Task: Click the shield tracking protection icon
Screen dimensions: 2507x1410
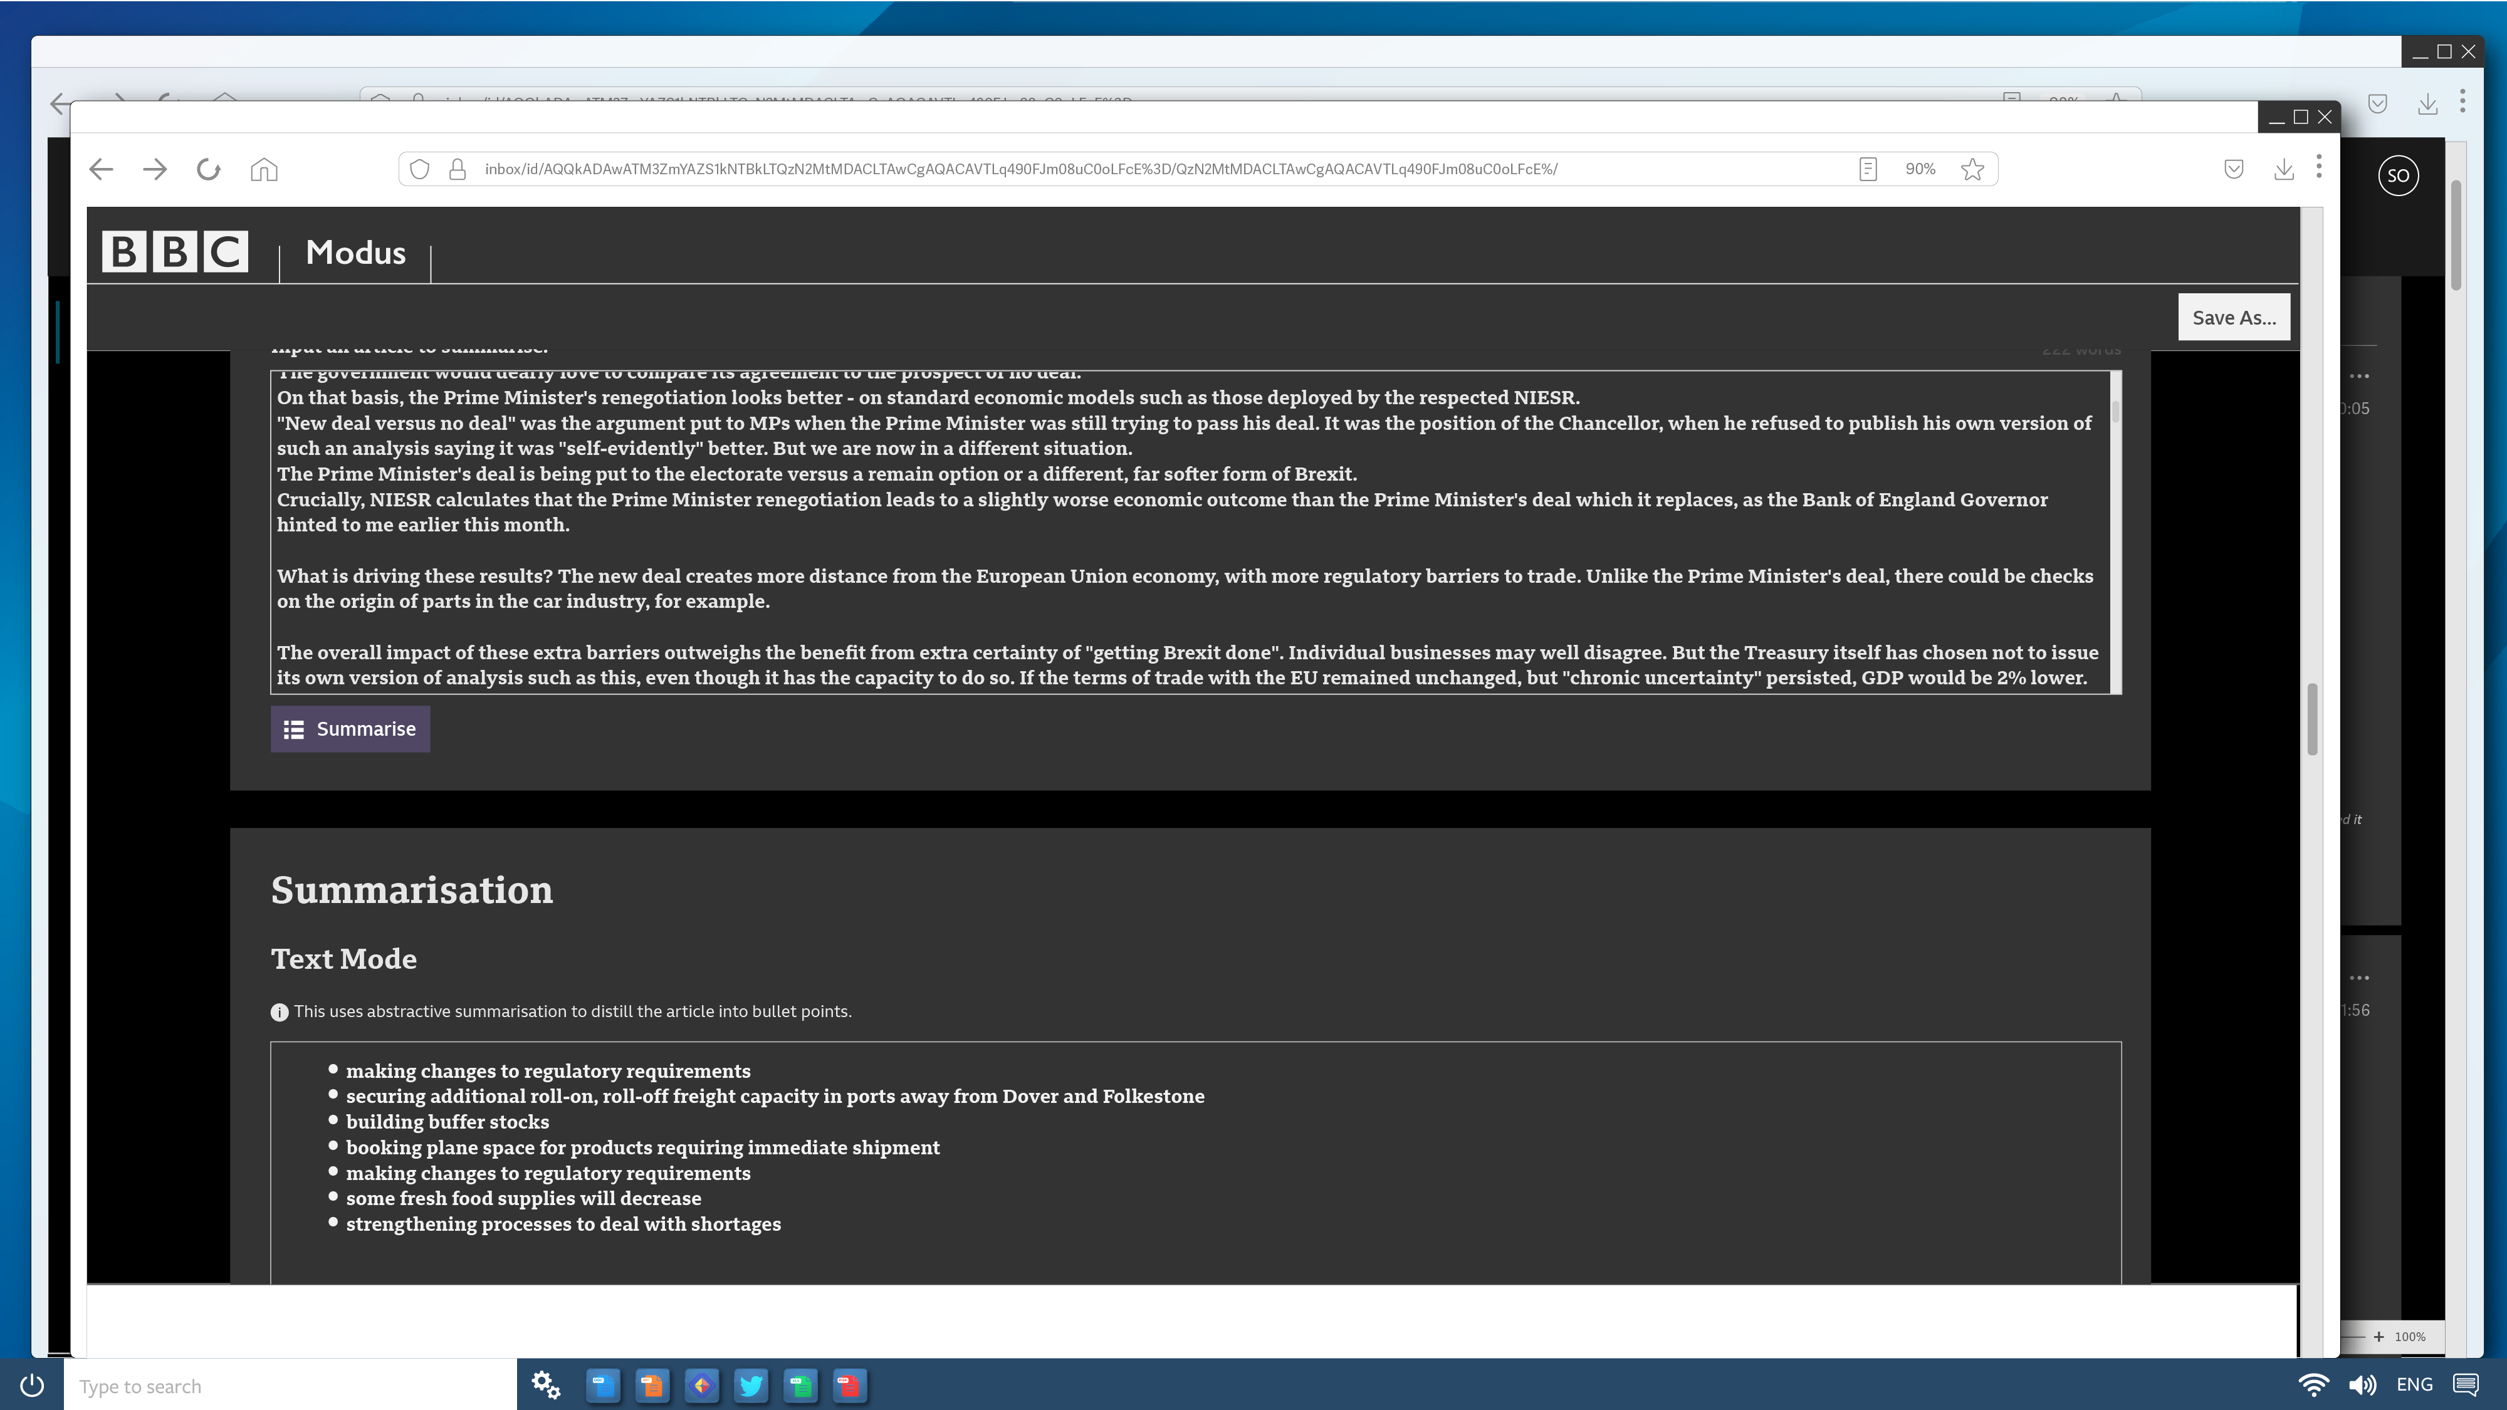Action: click(x=419, y=169)
